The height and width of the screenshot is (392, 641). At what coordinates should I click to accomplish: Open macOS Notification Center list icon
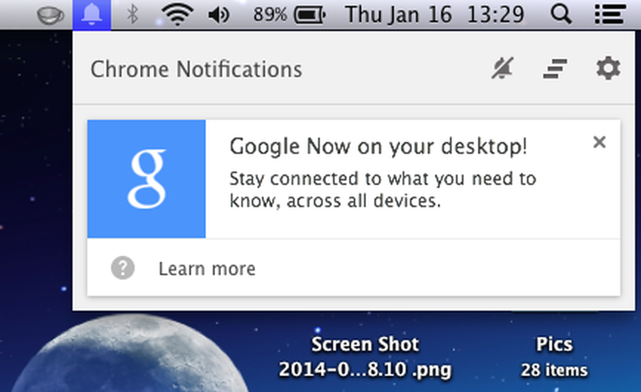pos(609,15)
